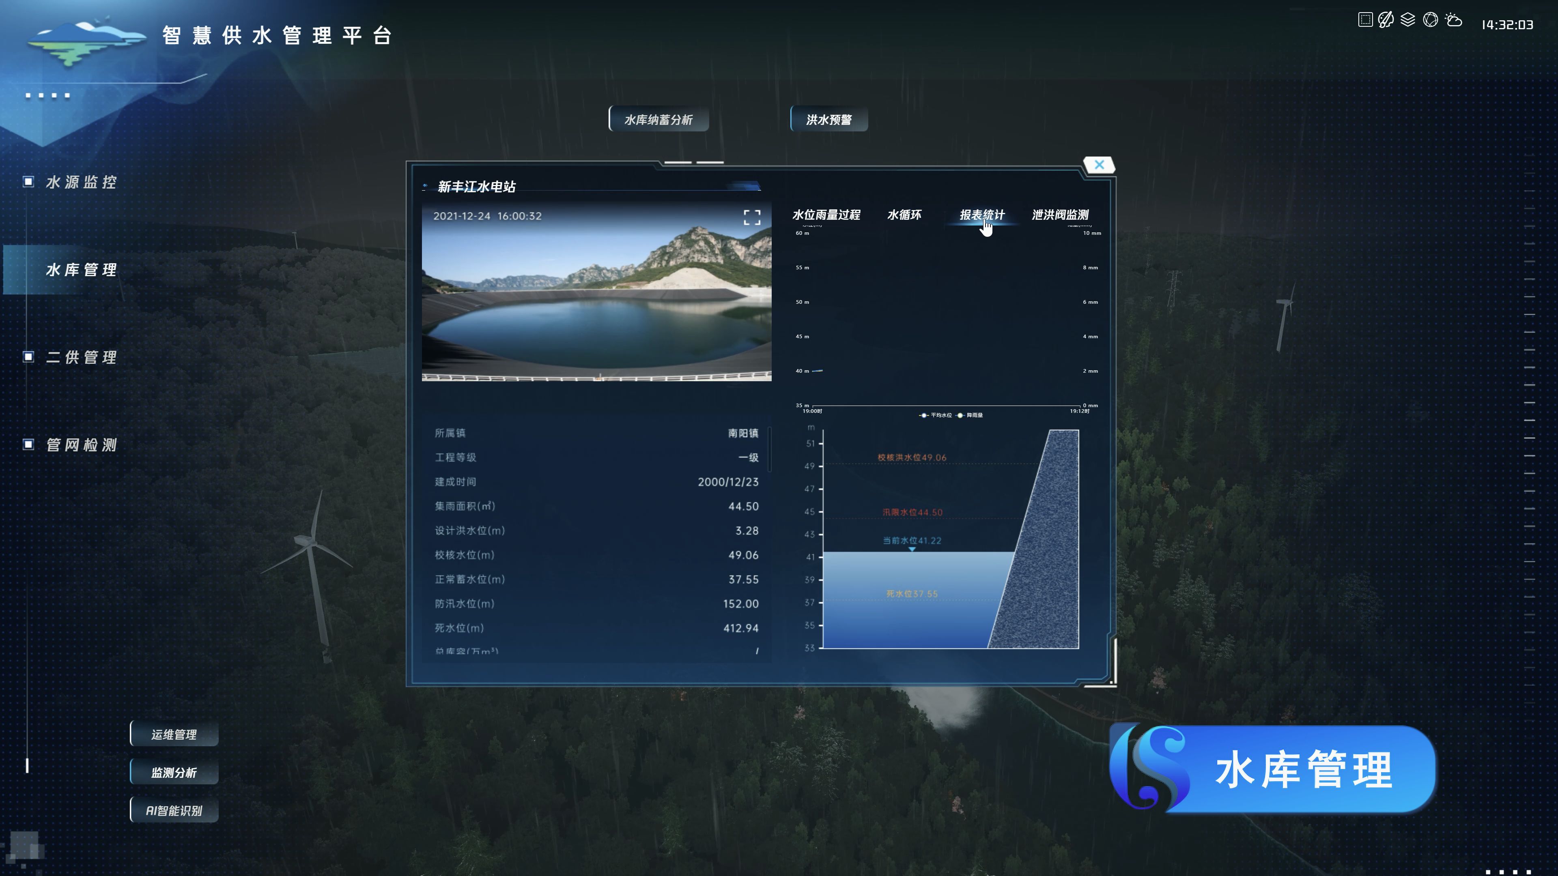Click the 新丰江水电站 panel title
1558x876 pixels.
point(477,187)
